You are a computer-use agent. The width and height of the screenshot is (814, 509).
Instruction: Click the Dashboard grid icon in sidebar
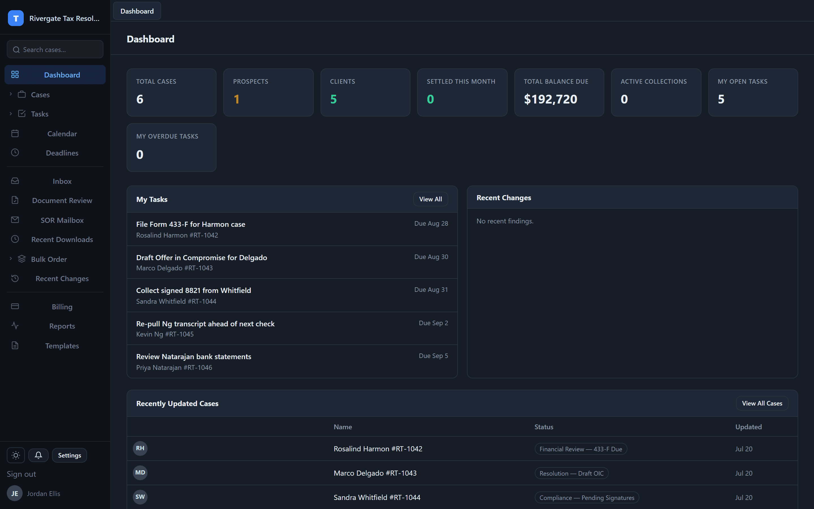point(15,75)
